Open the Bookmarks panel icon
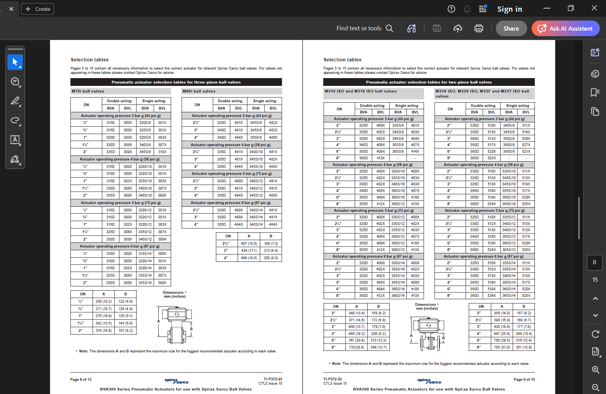Image resolution: width=606 pixels, height=394 pixels. [x=595, y=92]
